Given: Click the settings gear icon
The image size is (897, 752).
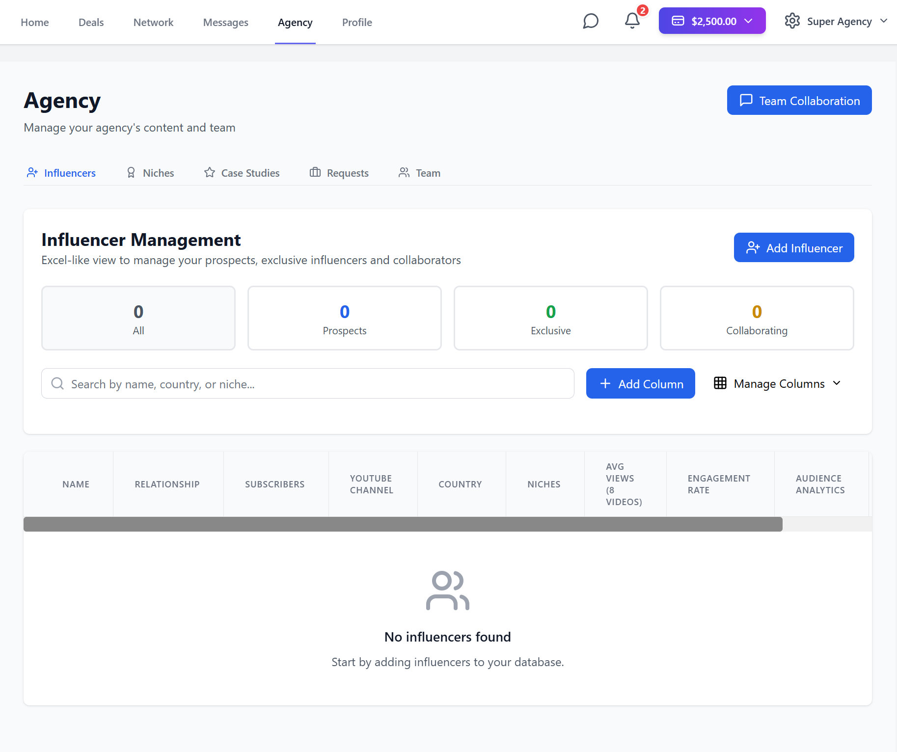Looking at the screenshot, I should tap(792, 21).
